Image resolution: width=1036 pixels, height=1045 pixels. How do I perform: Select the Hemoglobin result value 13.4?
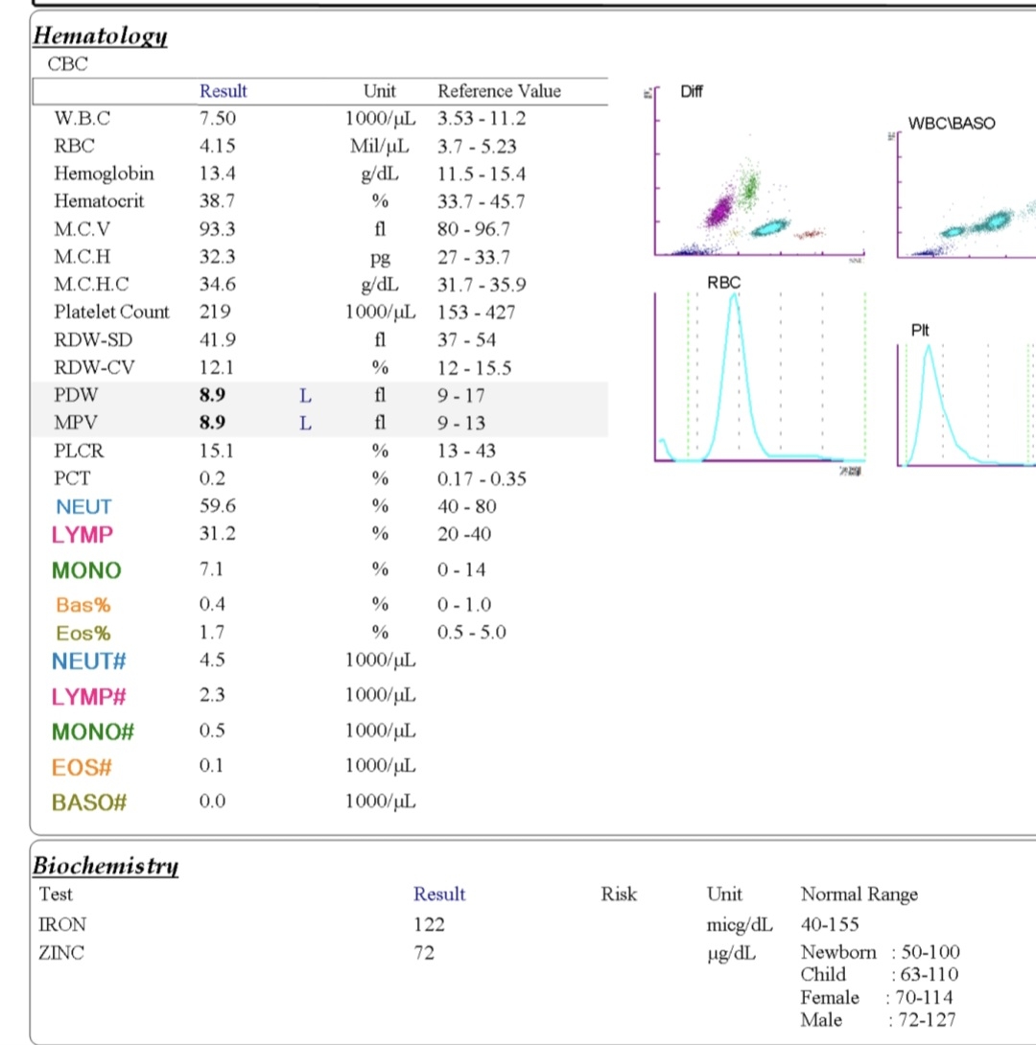tap(217, 174)
